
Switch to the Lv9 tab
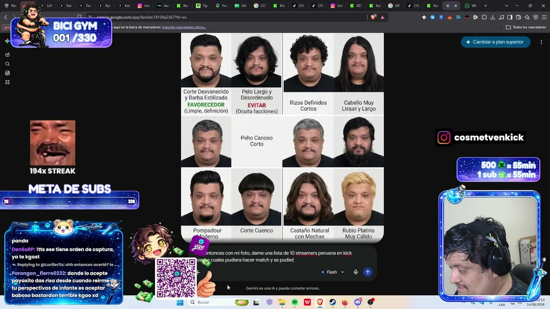(46, 6)
